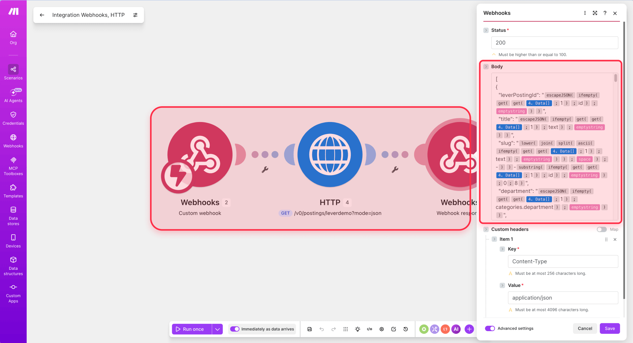
Task: Click the redo arrow in the toolbar
Action: pyautogui.click(x=334, y=329)
